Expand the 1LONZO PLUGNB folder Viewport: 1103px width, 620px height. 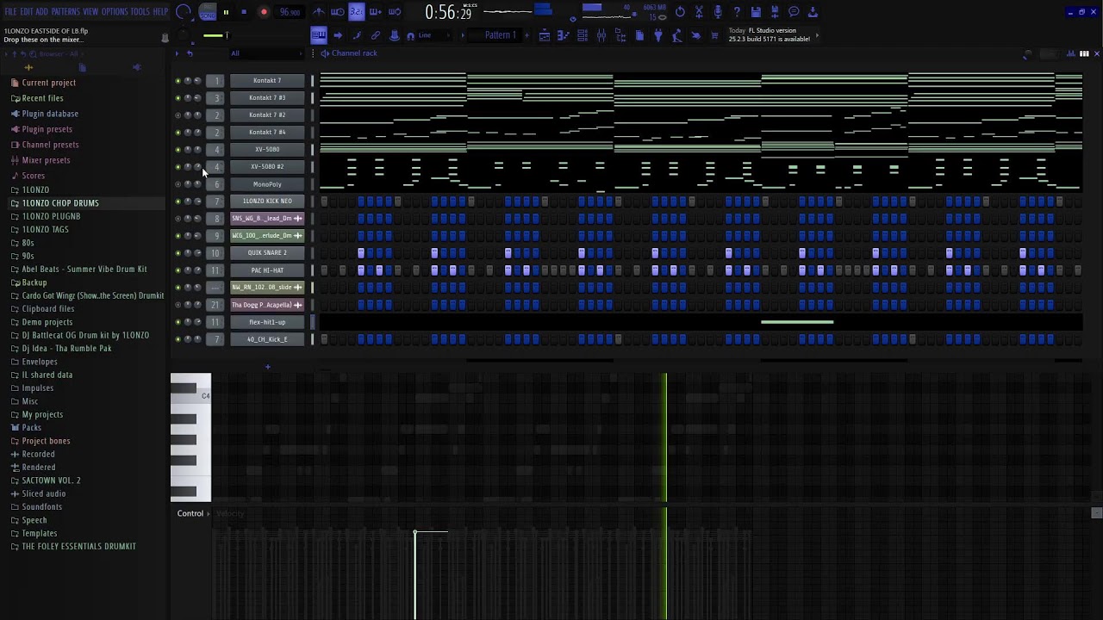(x=51, y=216)
